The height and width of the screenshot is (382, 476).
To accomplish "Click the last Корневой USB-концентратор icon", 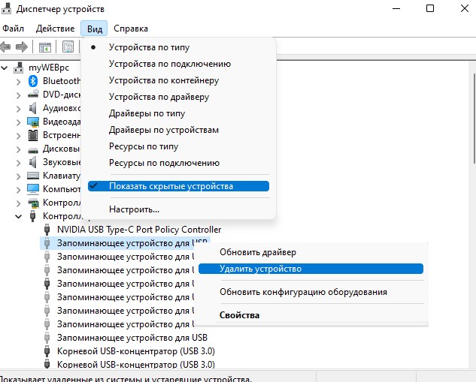I will pos(47,364).
